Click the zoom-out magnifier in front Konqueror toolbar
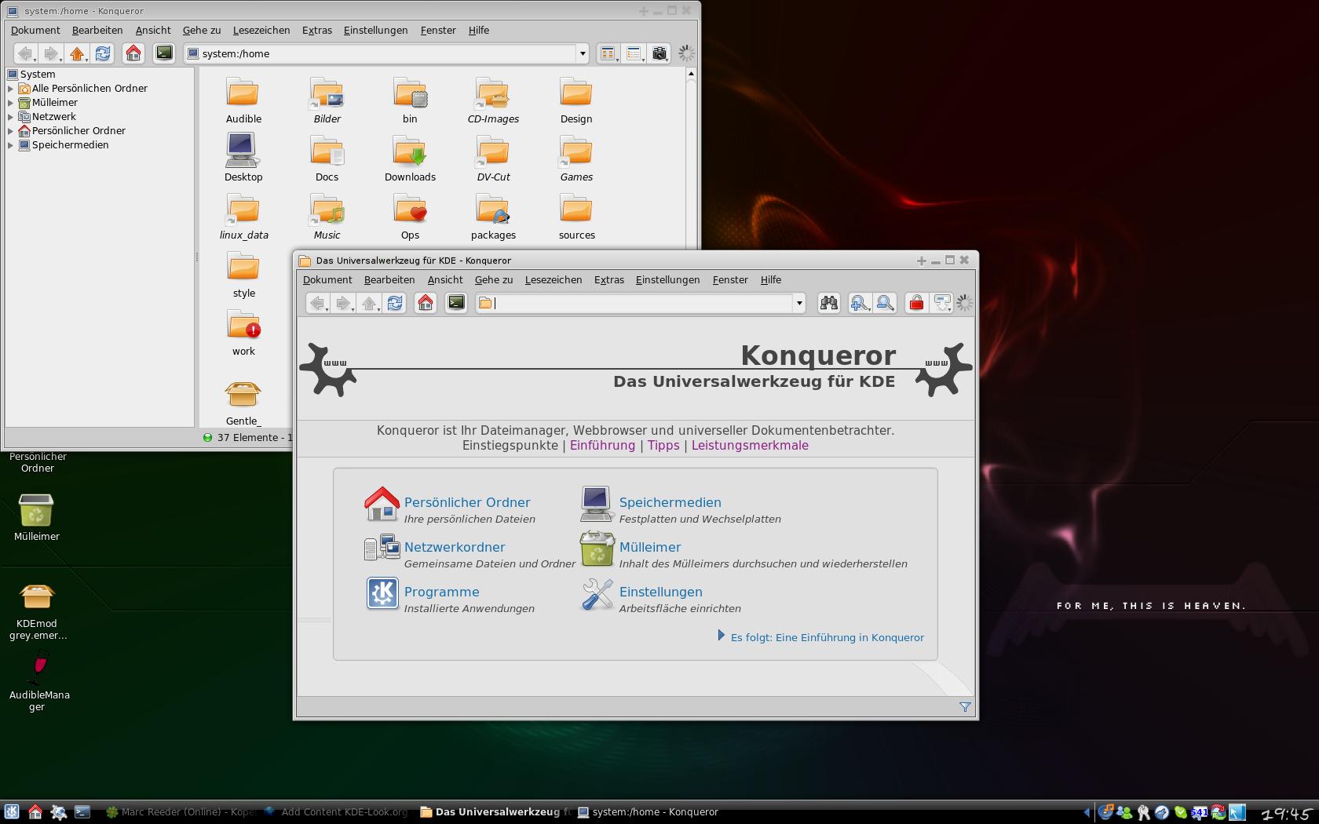 886,303
